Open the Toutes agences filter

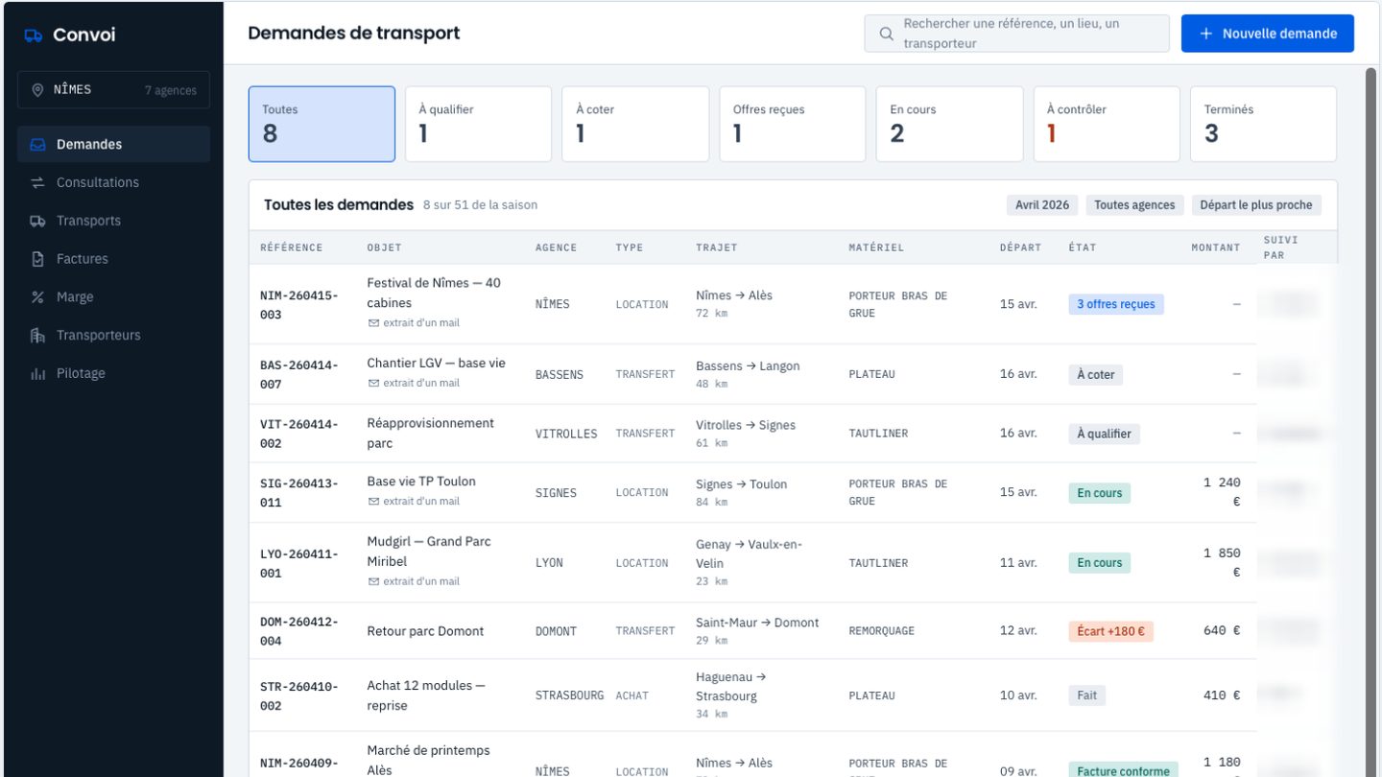click(x=1134, y=205)
